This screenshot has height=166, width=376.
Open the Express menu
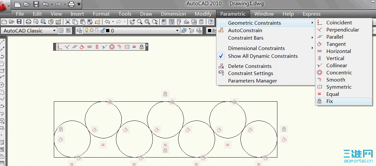pyautogui.click(x=311, y=14)
